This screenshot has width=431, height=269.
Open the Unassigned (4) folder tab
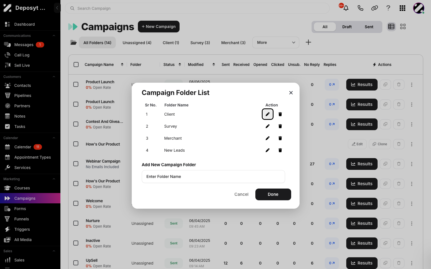(137, 43)
